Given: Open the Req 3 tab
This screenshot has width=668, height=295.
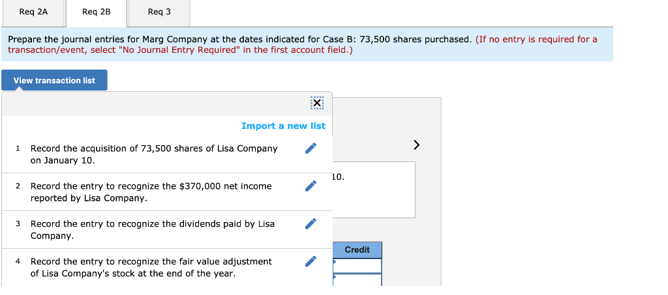Looking at the screenshot, I should 159,12.
